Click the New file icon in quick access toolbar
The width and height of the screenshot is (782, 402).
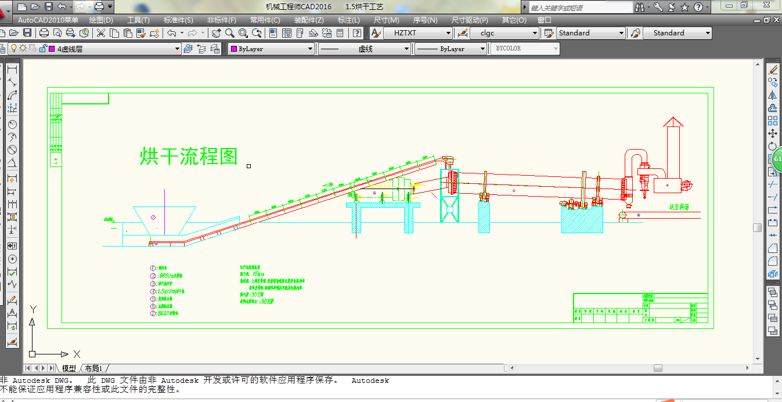(x=22, y=7)
